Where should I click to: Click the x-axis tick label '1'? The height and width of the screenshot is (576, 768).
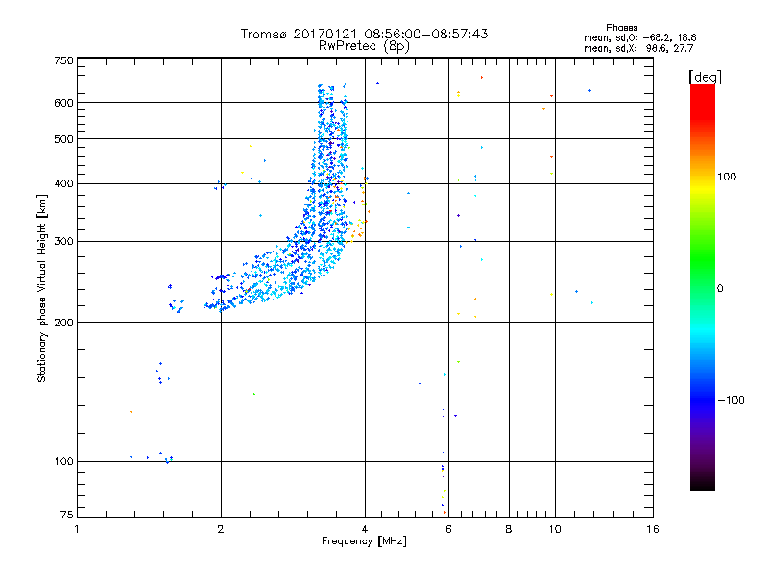click(77, 529)
